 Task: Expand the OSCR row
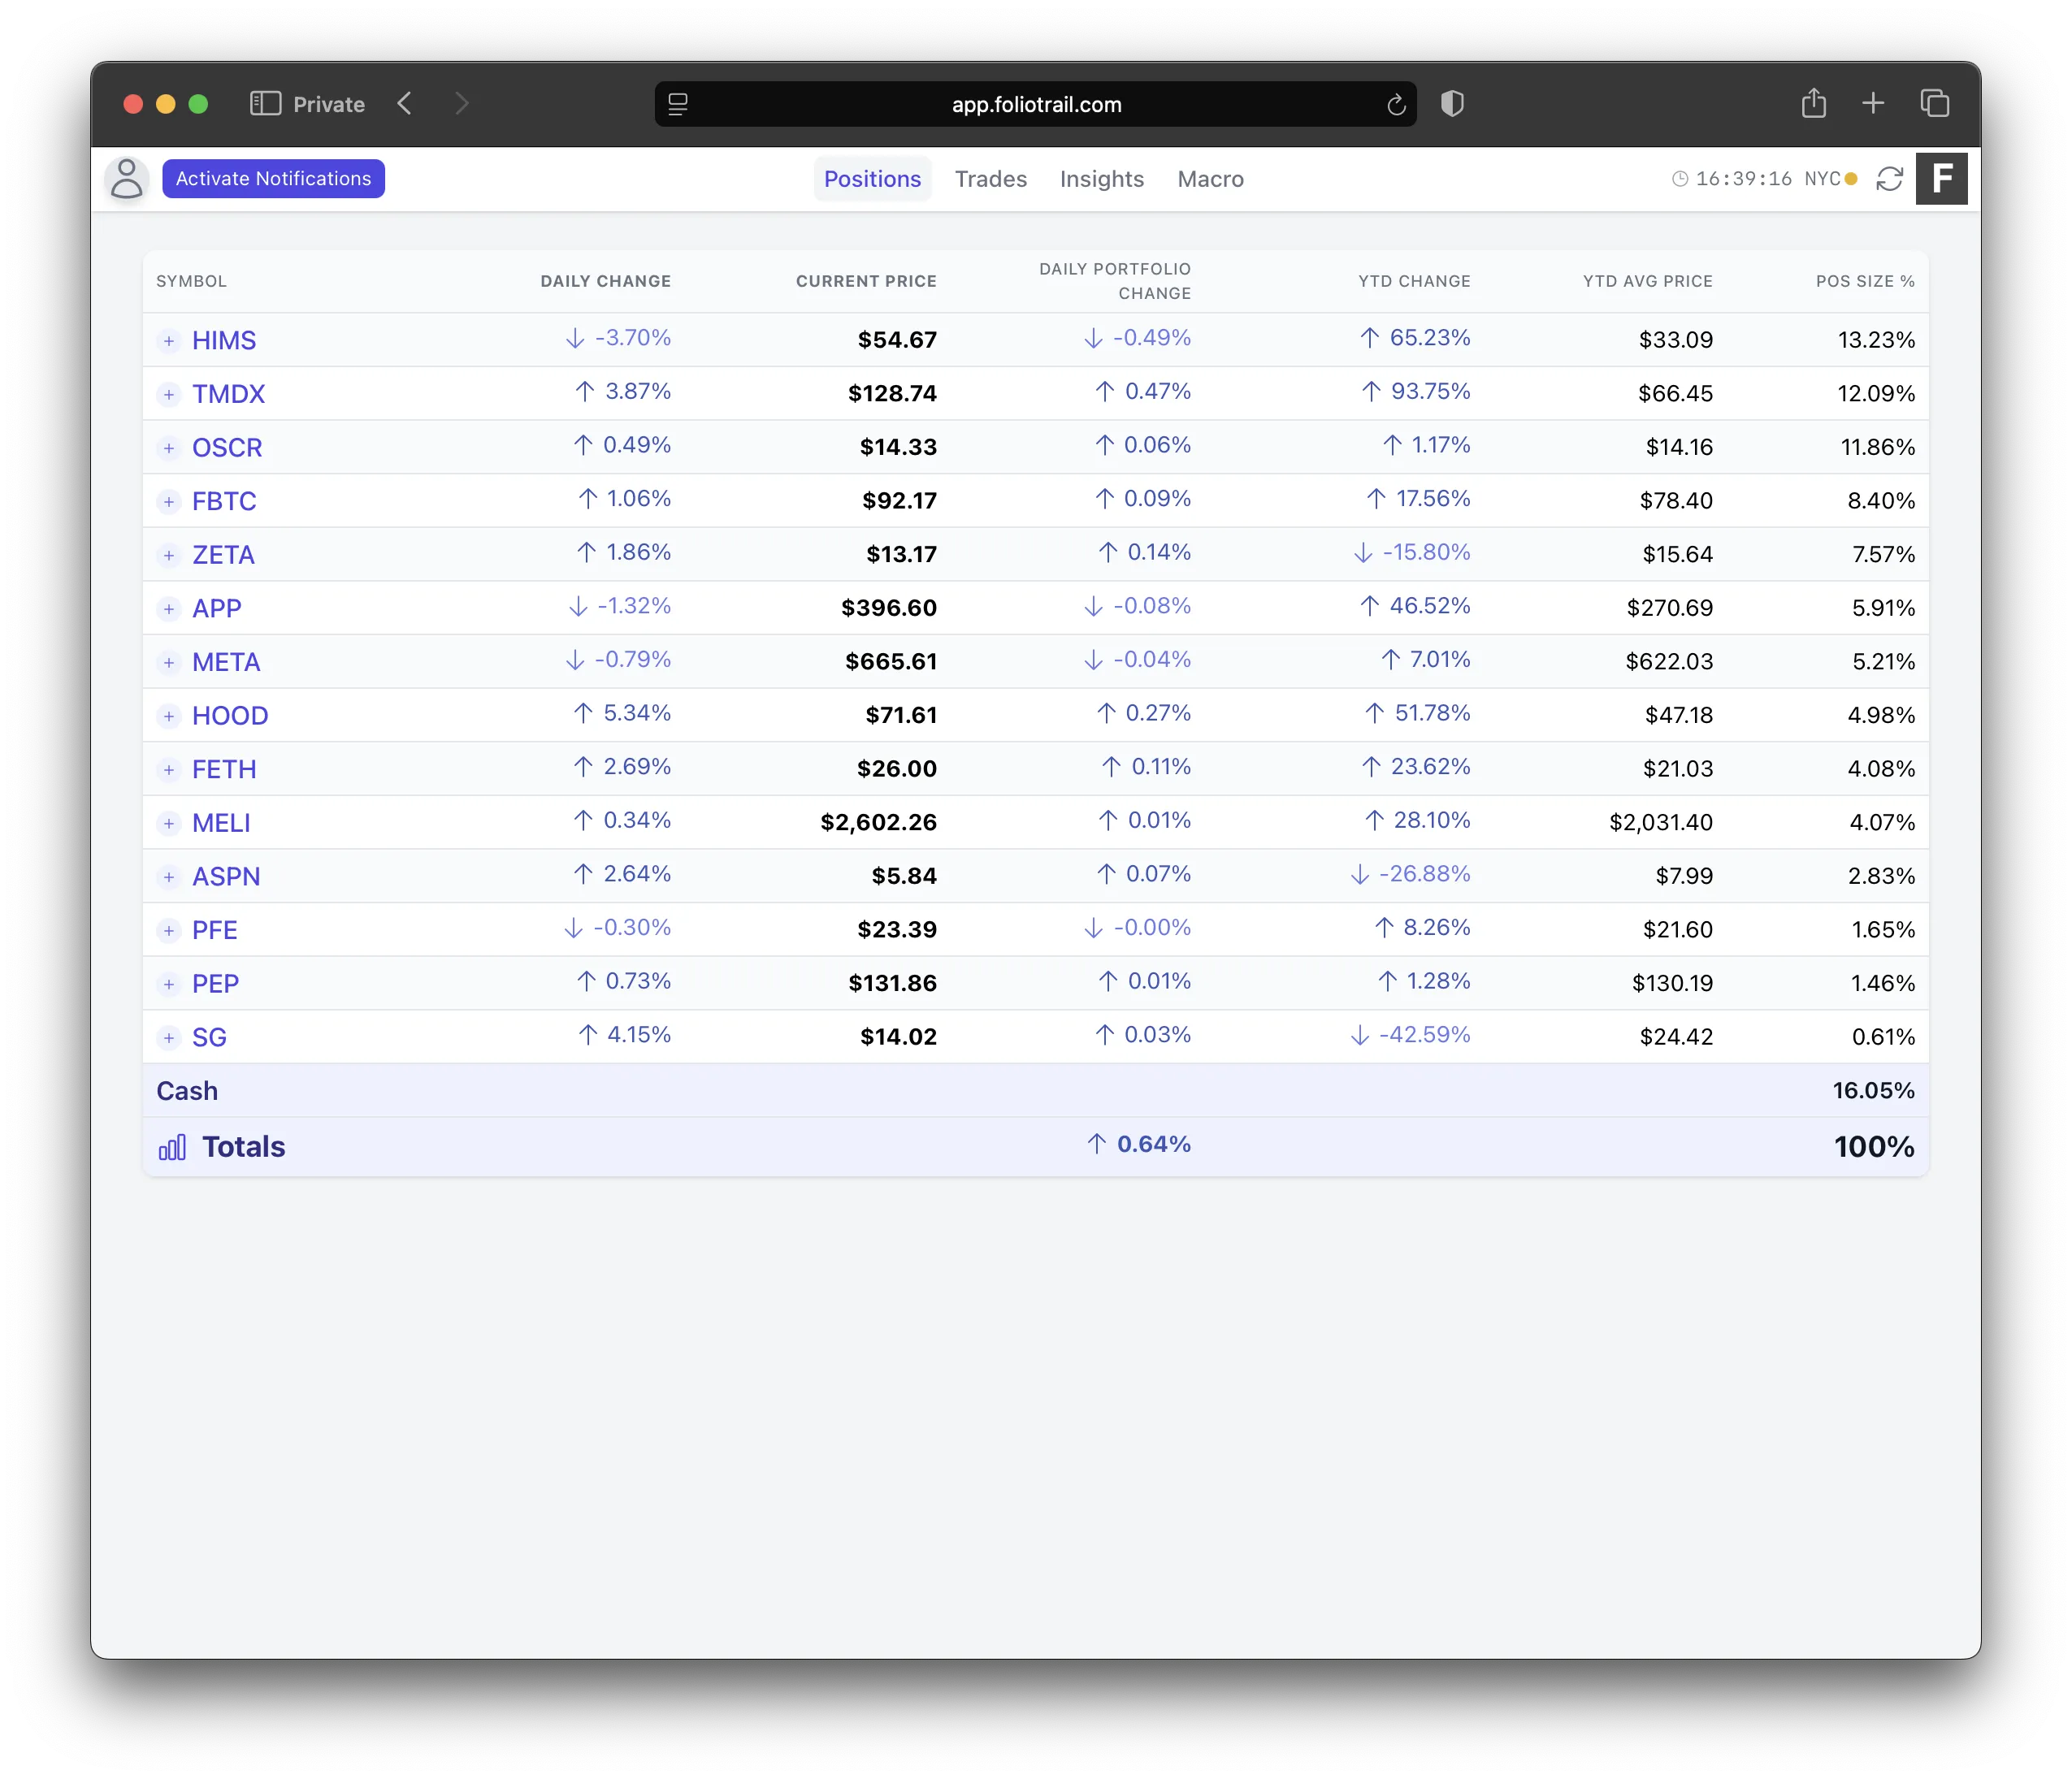[169, 448]
